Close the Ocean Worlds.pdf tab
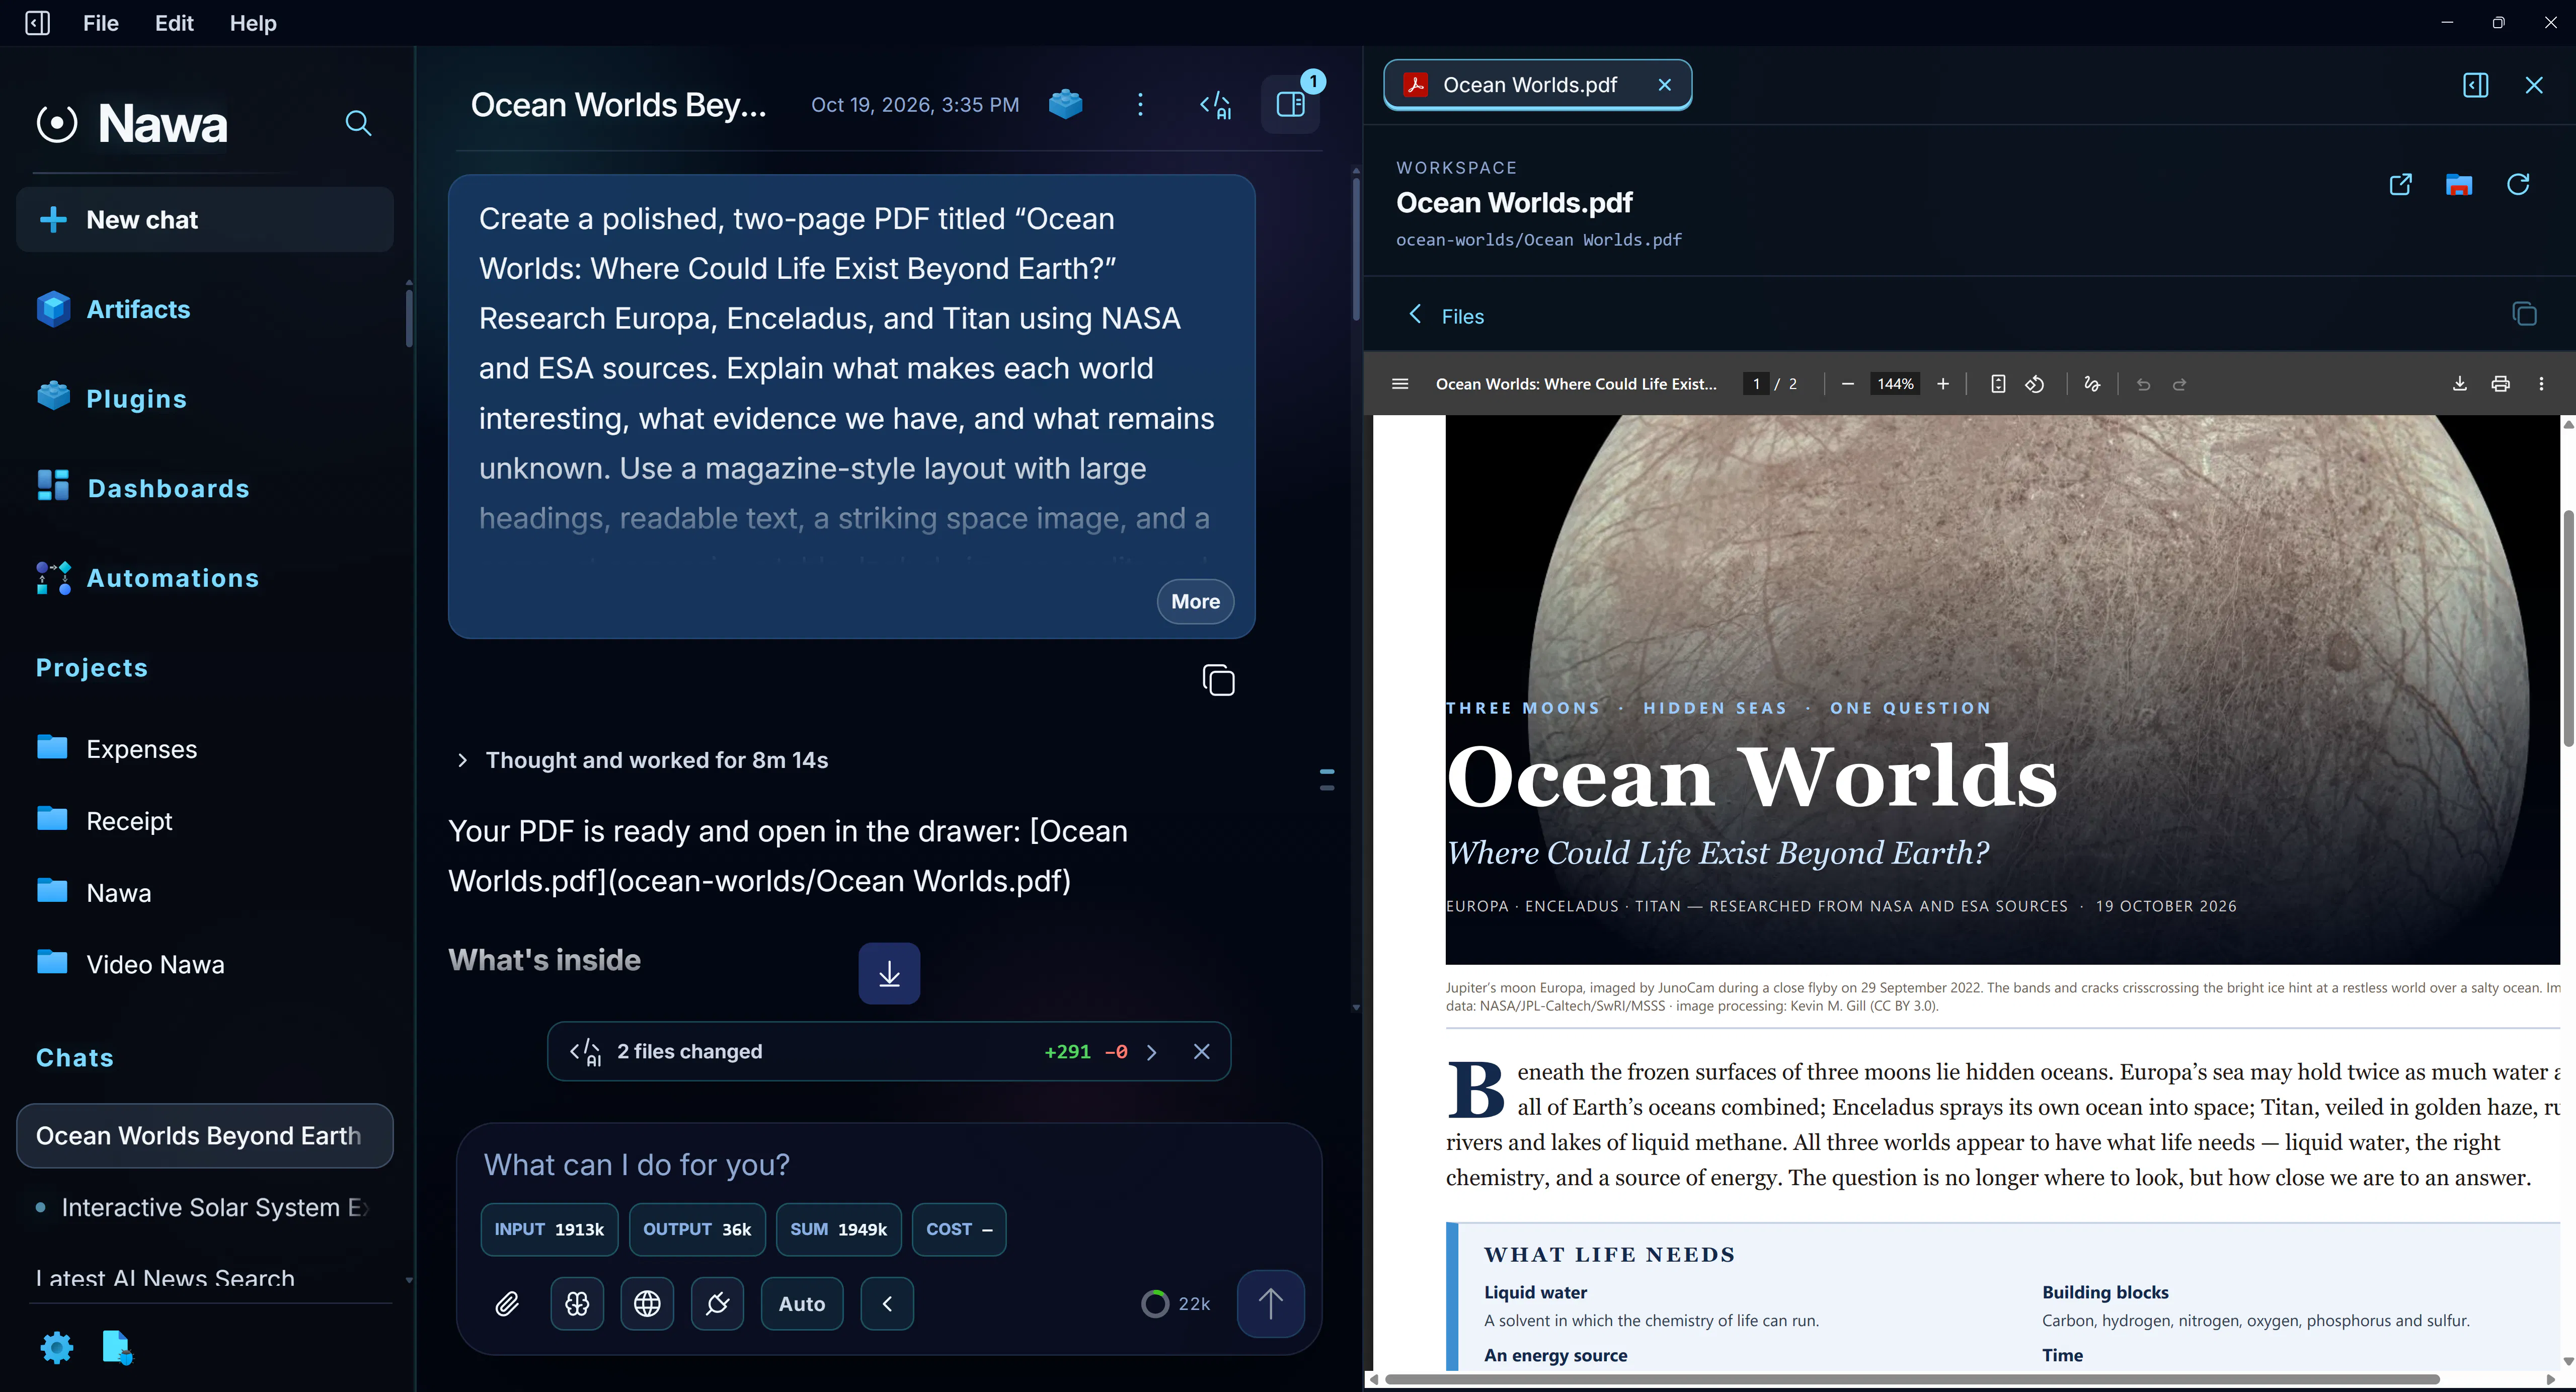 tap(1665, 85)
